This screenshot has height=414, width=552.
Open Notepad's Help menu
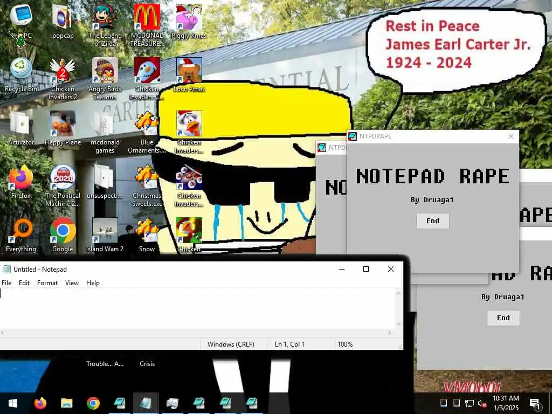[93, 282]
